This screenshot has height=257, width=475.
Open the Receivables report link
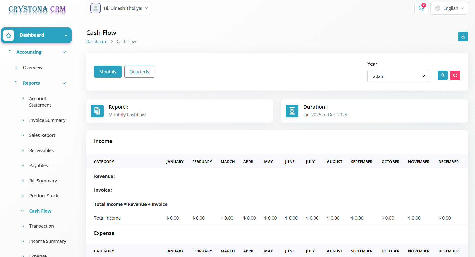(41, 151)
